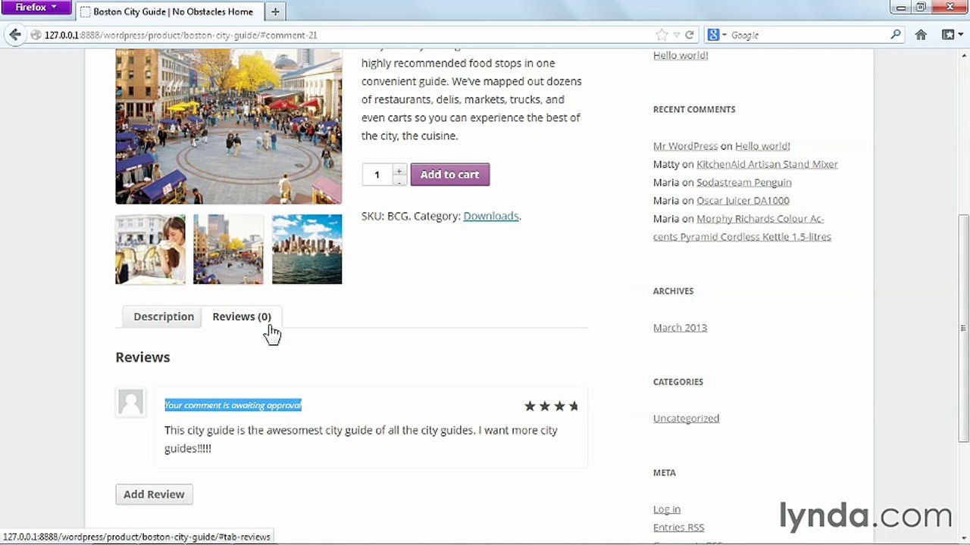Viewport: 970px width, 545px height.
Task: Open Hello world! link in Recent Comments
Action: pos(762,146)
